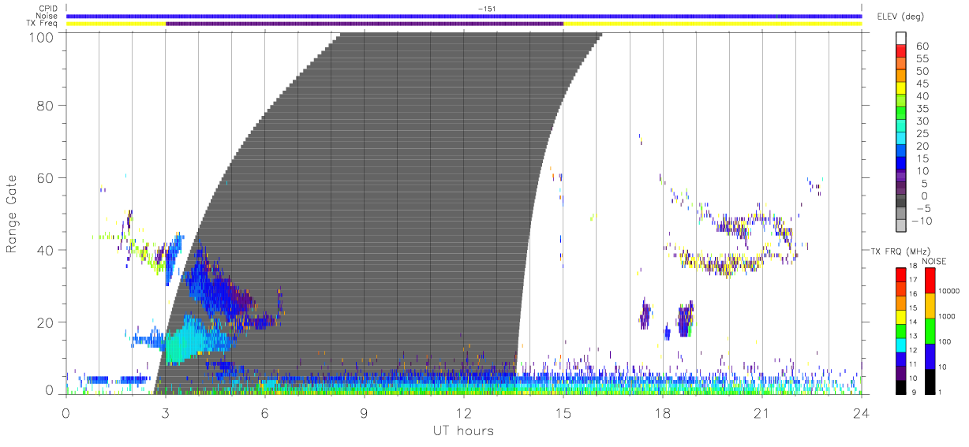Click ELEV color bar label 35
The height and width of the screenshot is (447, 969).
[x=922, y=109]
